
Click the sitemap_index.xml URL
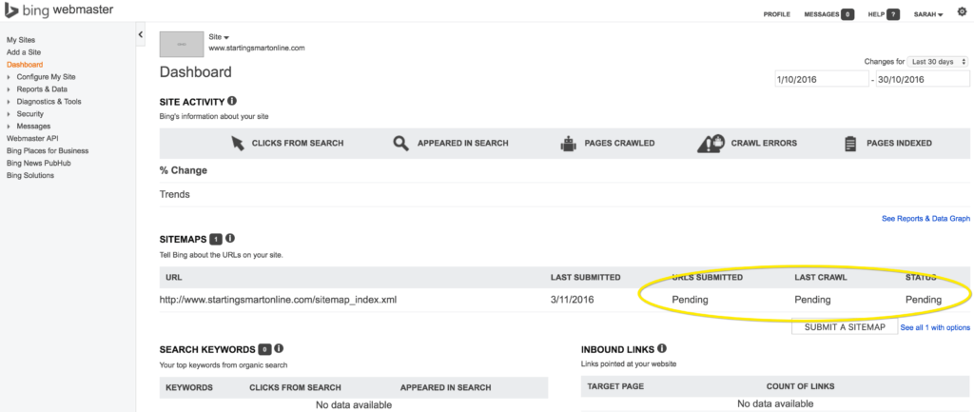(x=279, y=300)
